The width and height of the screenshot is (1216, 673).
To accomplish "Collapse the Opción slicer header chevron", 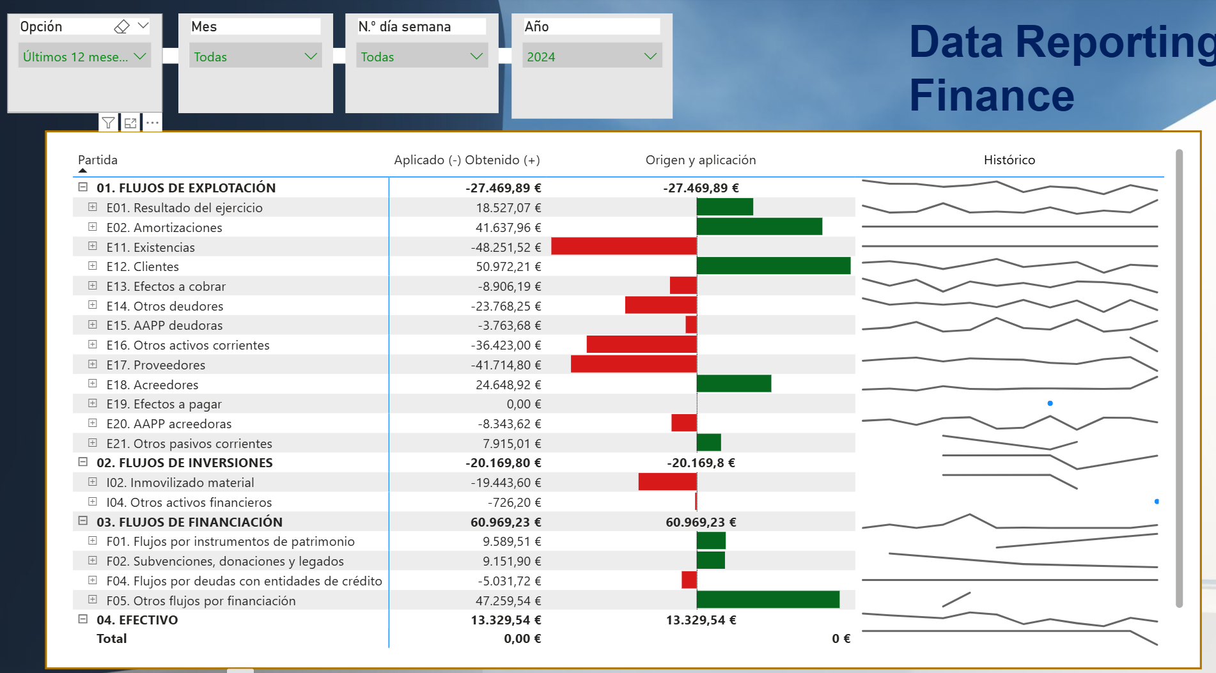I will click(x=143, y=26).
